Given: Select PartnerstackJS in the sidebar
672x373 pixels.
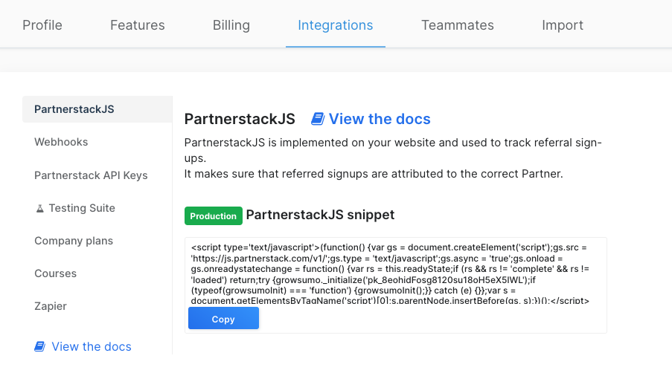Looking at the screenshot, I should pos(97,109).
